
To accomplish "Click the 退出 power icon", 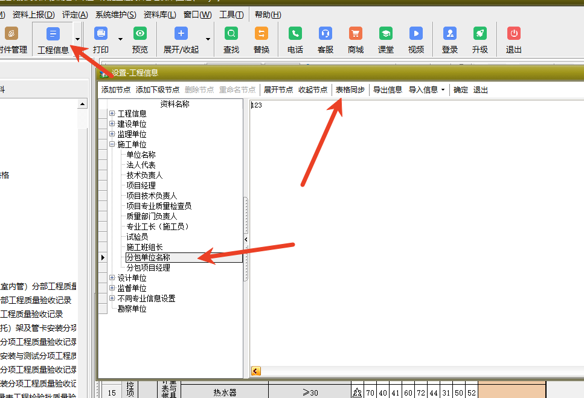I will 514,34.
